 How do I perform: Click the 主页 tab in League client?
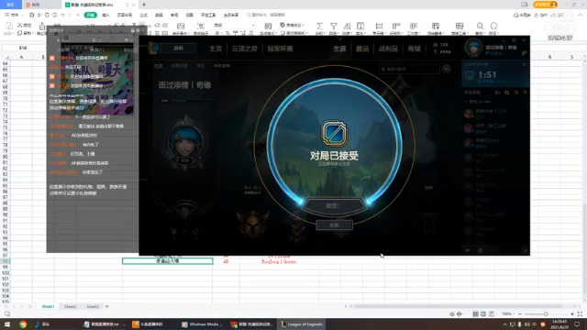[x=216, y=49]
